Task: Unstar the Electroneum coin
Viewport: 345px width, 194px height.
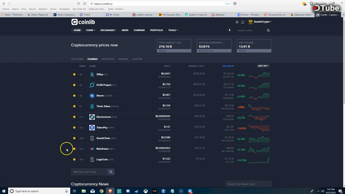Action: (x=74, y=117)
